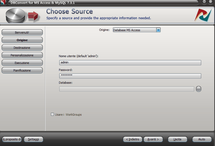Screen dimensions: 215x146
Task: Close the DBConvert window
Action: tap(210, 2)
